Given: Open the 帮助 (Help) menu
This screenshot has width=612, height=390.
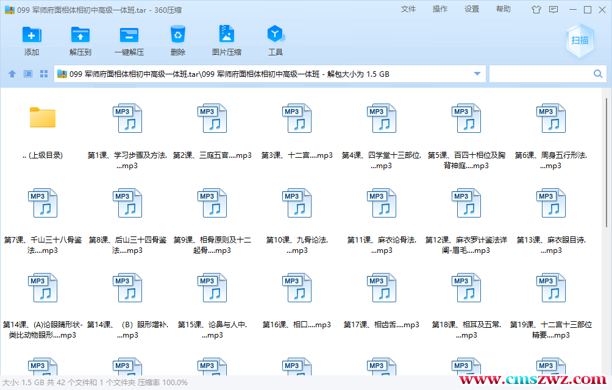Looking at the screenshot, I should [x=503, y=10].
